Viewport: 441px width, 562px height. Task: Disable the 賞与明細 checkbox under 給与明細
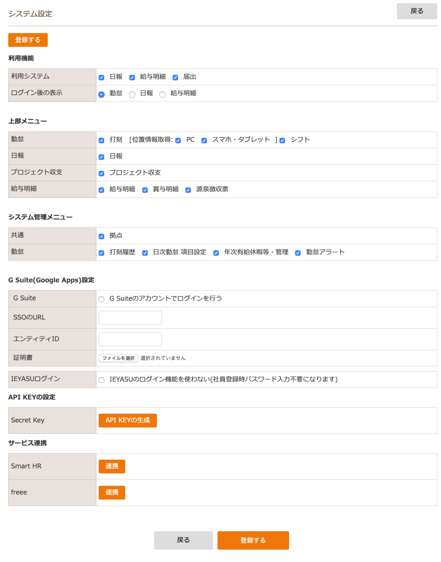[x=145, y=190]
